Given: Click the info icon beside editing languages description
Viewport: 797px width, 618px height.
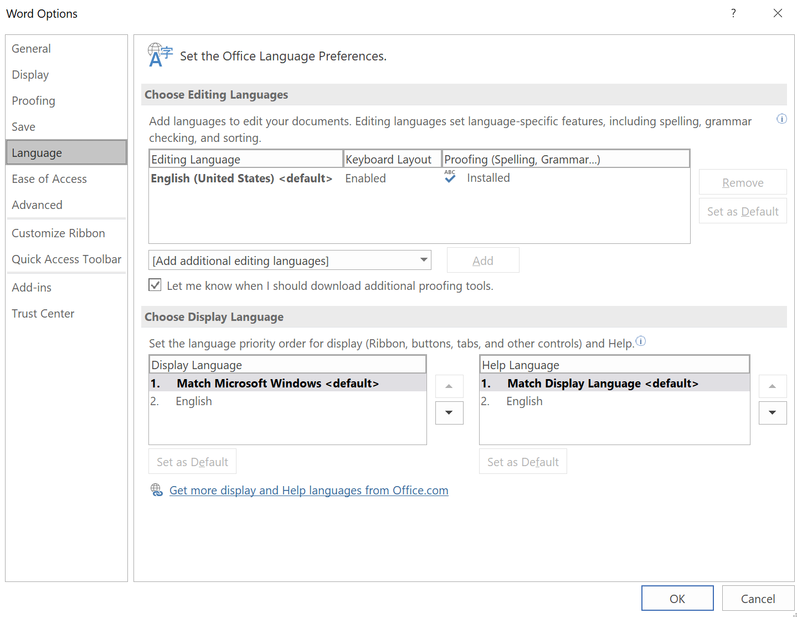Looking at the screenshot, I should (781, 119).
